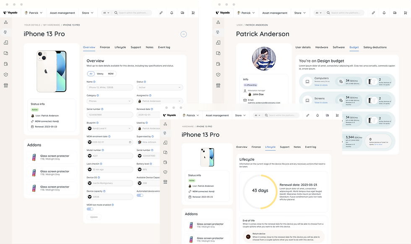This screenshot has width=411, height=244.
Task: Click help icon next to Name label
Action: 94,82
